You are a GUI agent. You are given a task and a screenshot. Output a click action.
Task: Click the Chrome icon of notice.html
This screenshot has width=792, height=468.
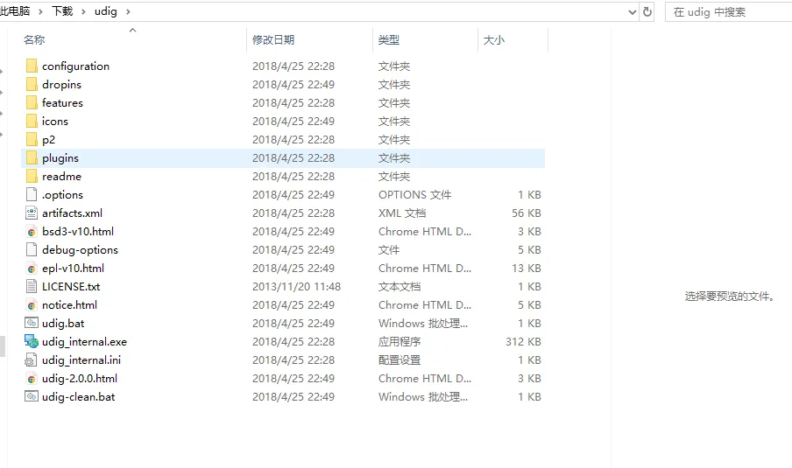pyautogui.click(x=32, y=305)
